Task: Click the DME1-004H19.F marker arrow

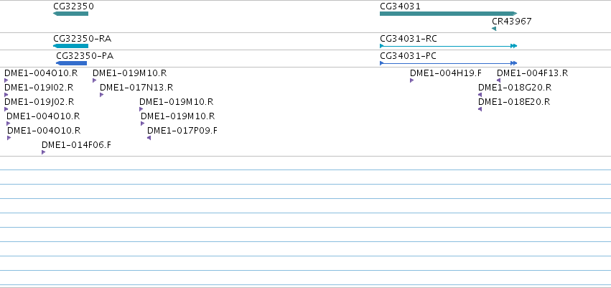Action: [412, 80]
